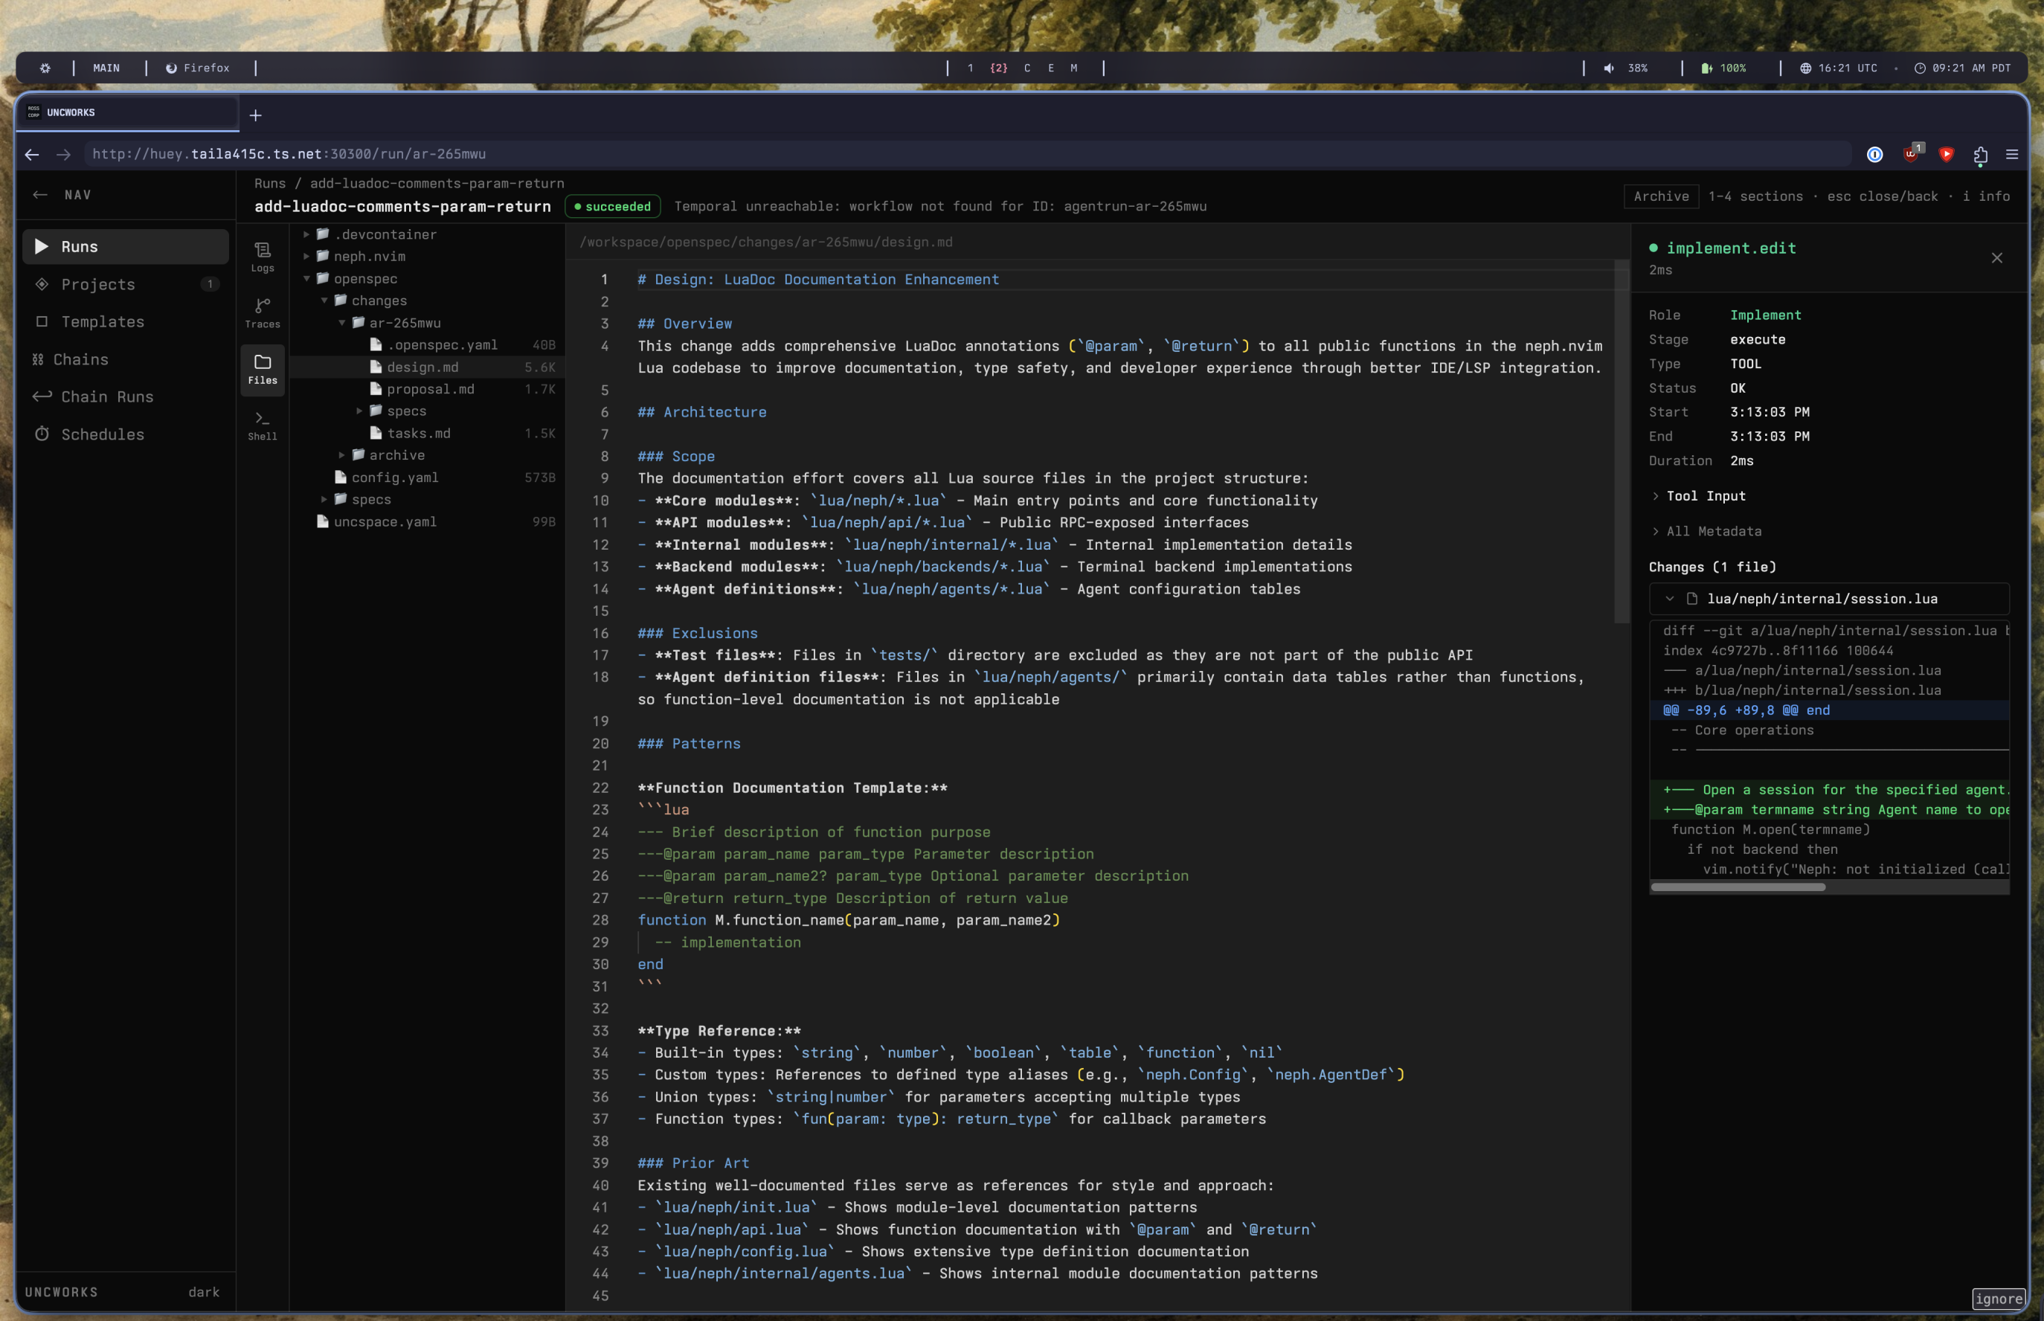Open config.yaml file

[x=427, y=477]
